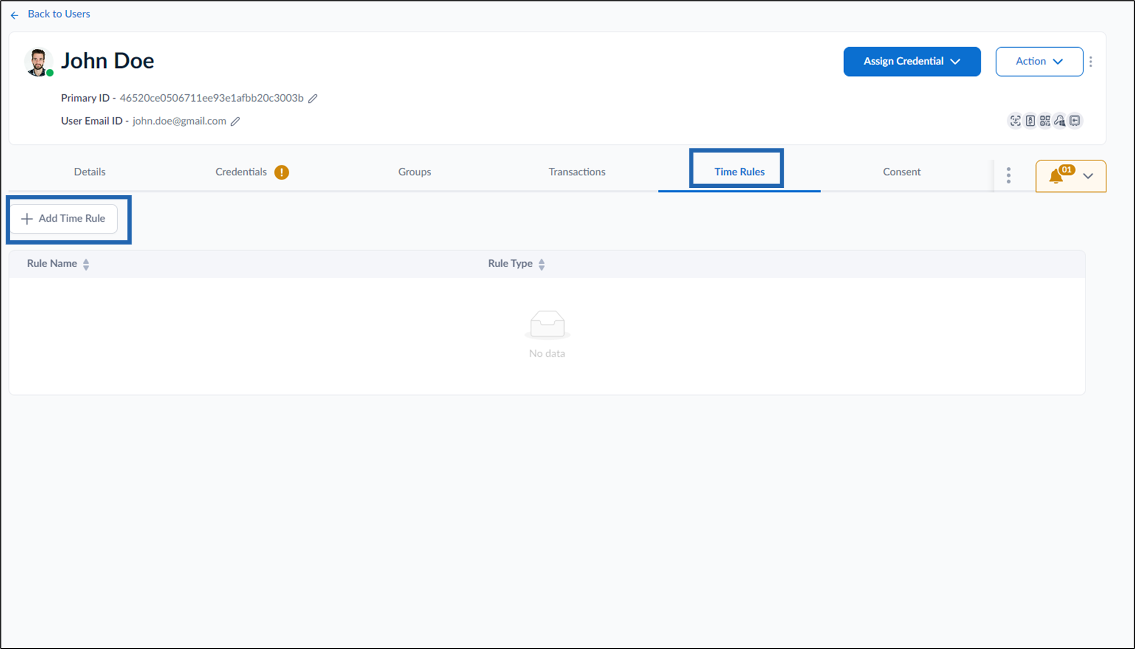Click the face recognition credential icon
The width and height of the screenshot is (1135, 649).
coord(1015,121)
